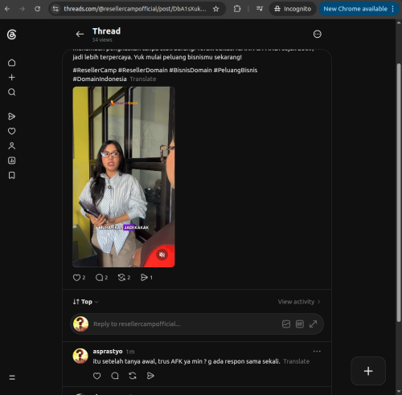The width and height of the screenshot is (402, 395).
Task: Reply to asprastyo's comment
Action: tap(115, 376)
